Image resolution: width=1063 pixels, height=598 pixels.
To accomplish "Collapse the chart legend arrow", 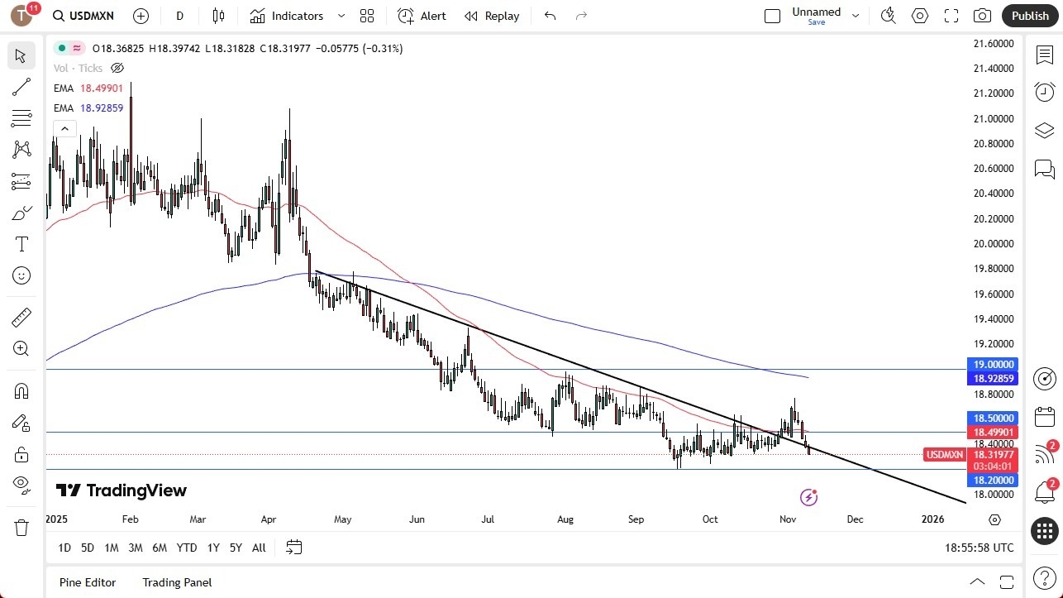I will point(64,128).
